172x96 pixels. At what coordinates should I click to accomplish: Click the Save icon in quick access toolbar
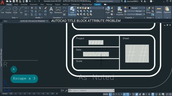tap(14, 1)
